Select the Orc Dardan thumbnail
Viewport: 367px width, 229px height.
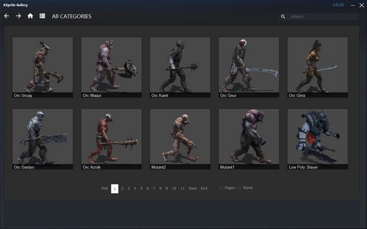click(43, 139)
